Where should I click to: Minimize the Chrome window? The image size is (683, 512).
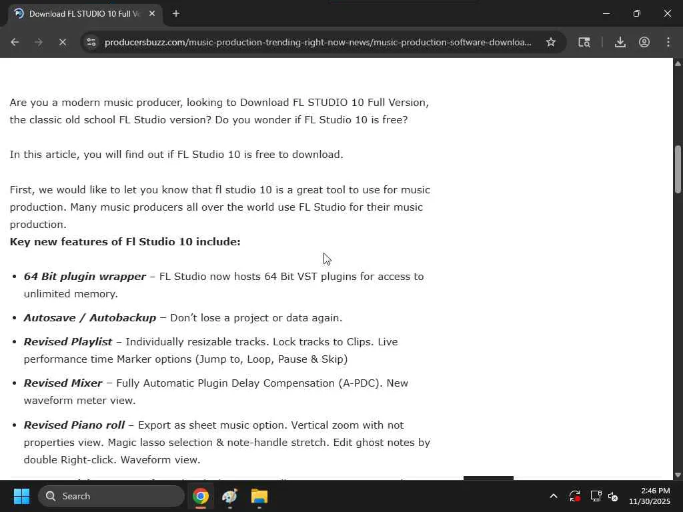[x=606, y=13]
